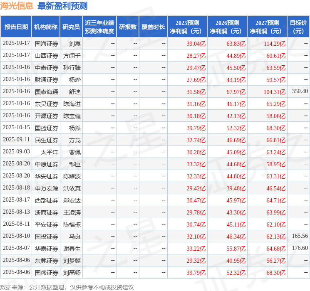
Task: Select 山西证券 institution cell
Action: point(47,56)
